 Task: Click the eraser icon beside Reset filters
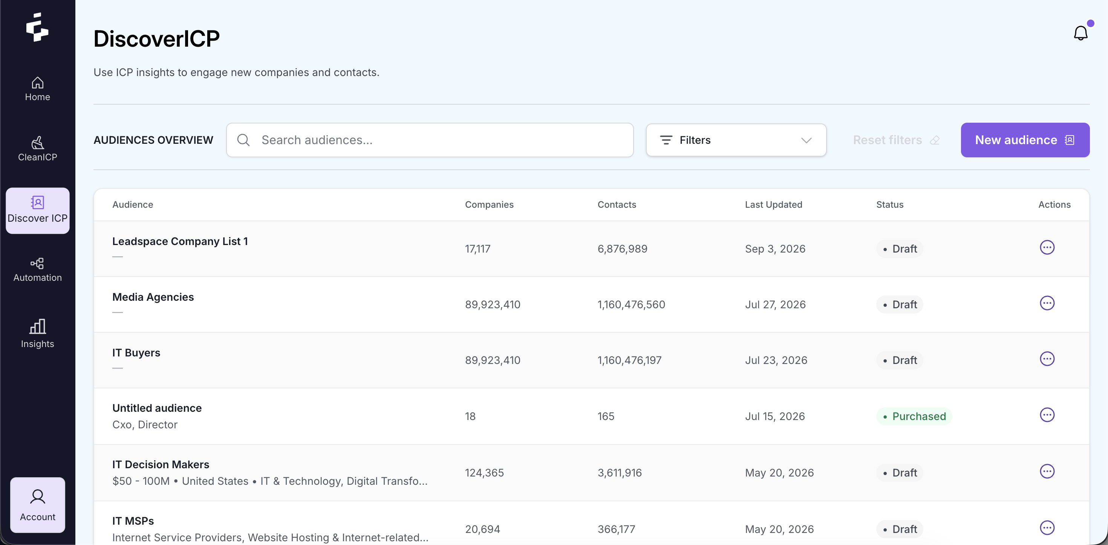tap(935, 140)
